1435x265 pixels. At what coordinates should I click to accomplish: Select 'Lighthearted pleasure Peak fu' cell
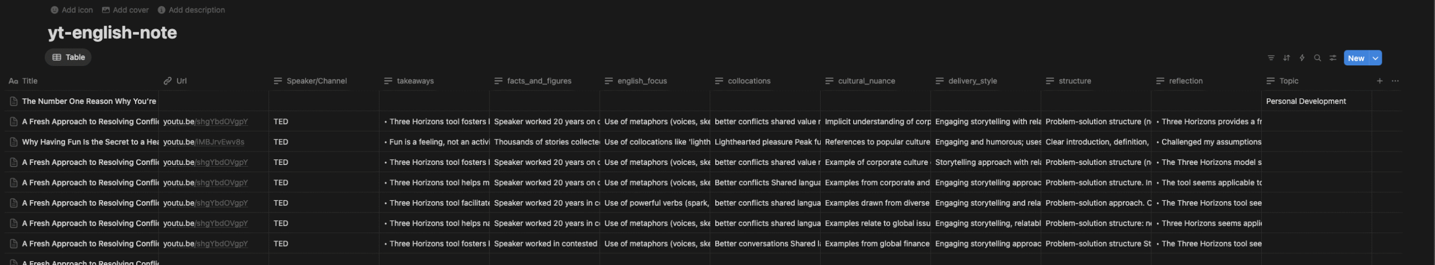coord(765,142)
